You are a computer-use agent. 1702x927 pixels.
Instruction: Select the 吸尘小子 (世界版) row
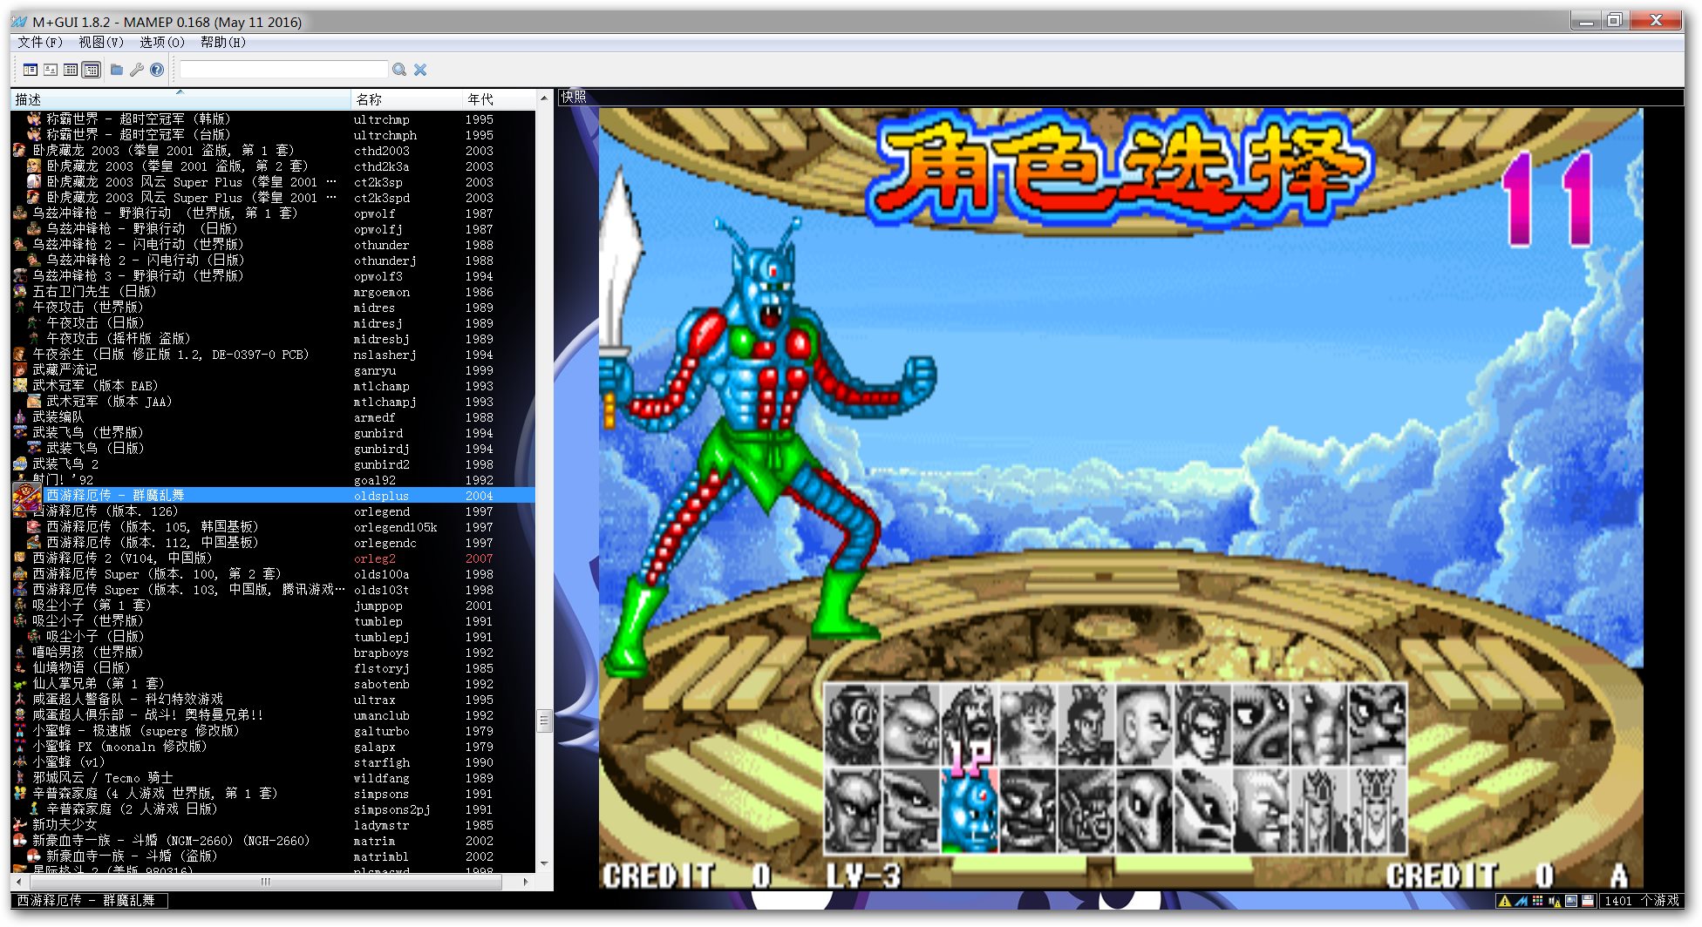(273, 621)
